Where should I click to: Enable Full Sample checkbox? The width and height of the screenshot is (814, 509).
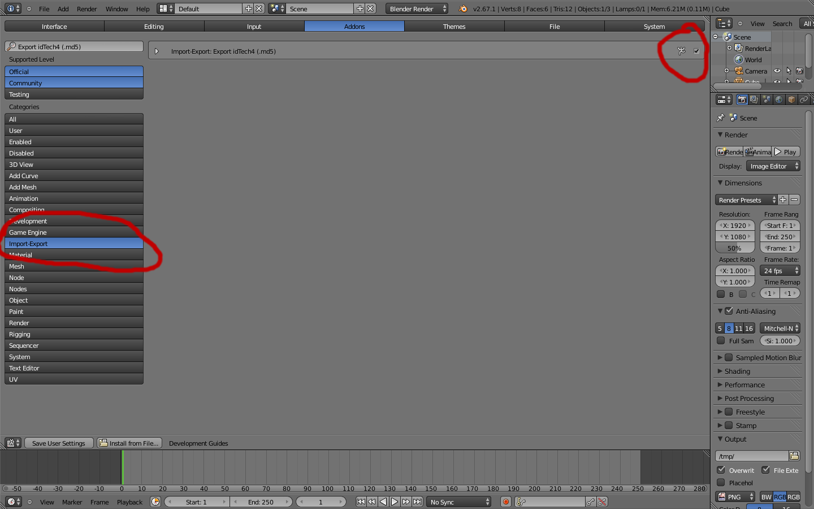click(x=721, y=340)
